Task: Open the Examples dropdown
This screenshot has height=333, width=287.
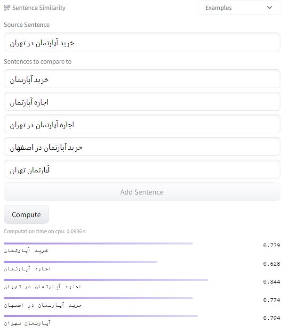Action: tap(239, 8)
